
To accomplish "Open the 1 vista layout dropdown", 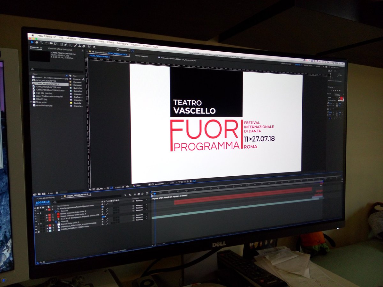I will (174, 183).
